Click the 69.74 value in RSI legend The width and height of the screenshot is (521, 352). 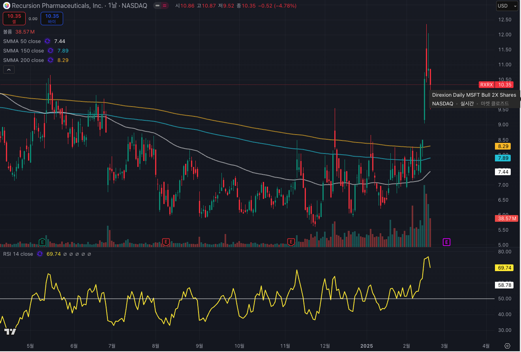pos(54,254)
